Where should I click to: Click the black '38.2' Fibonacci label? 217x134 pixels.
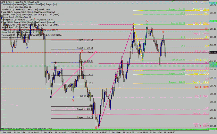click(x=91, y=83)
